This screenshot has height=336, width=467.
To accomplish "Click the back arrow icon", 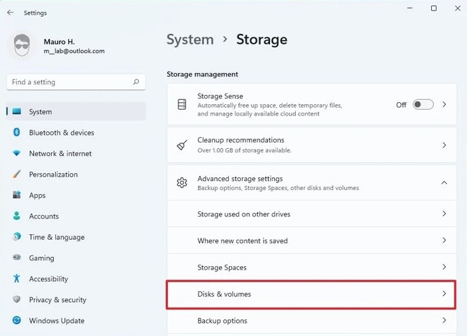I will 11,13.
